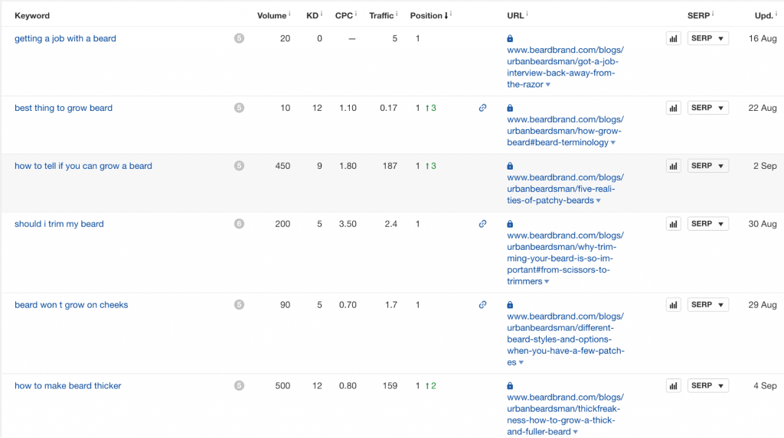Sort by the KD column header
784x438 pixels.
coord(312,15)
